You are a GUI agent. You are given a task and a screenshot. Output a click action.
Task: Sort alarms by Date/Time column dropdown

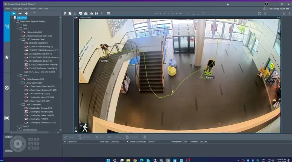pyautogui.click(x=127, y=142)
